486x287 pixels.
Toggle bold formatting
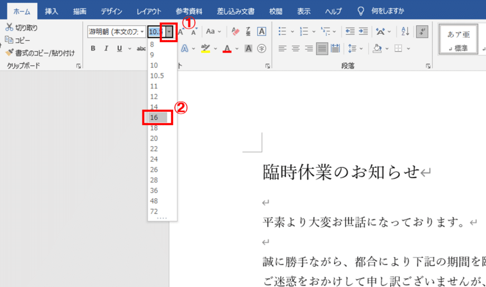[x=93, y=49]
